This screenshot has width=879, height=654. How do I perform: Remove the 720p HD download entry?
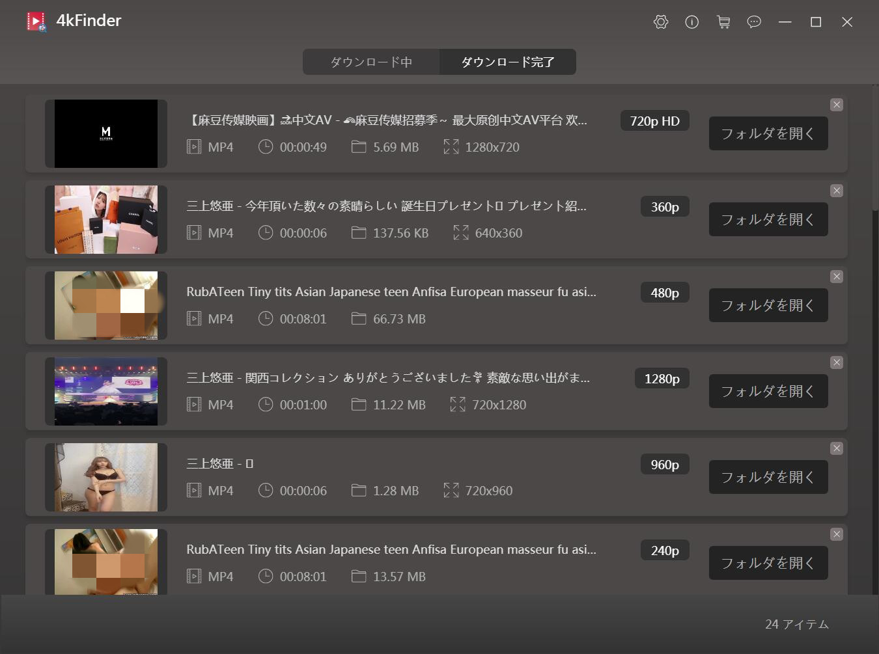click(837, 105)
